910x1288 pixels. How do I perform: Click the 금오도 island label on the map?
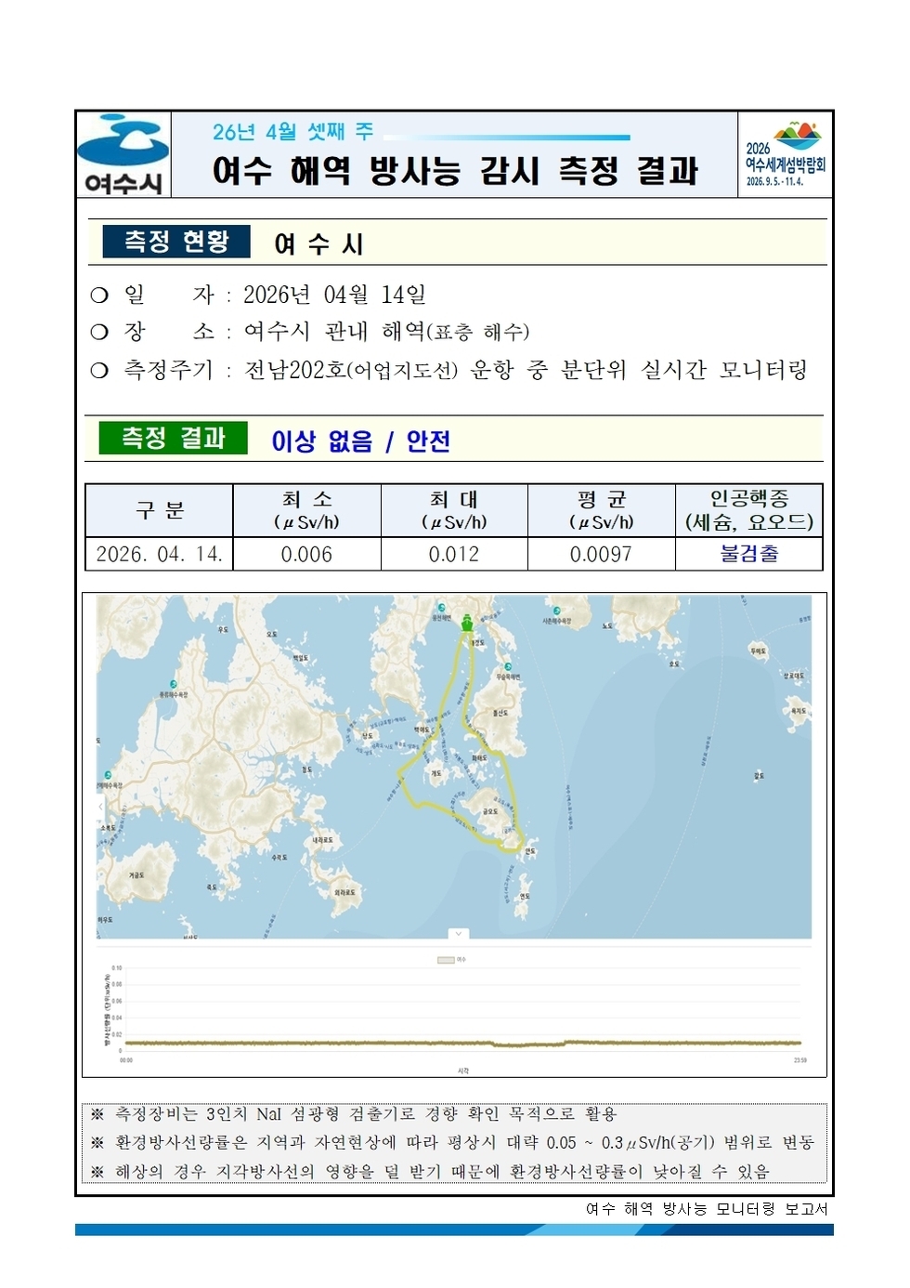490,811
